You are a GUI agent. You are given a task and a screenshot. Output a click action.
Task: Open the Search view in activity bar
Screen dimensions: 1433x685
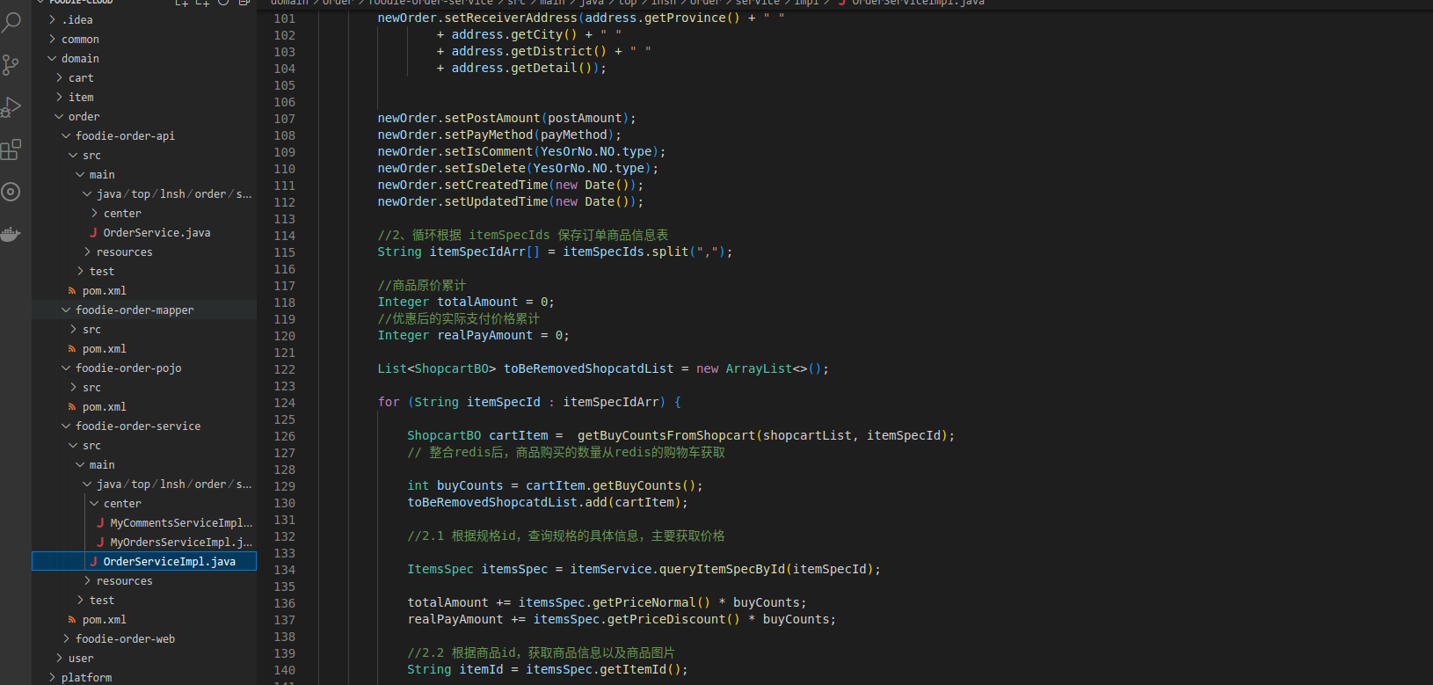click(11, 22)
